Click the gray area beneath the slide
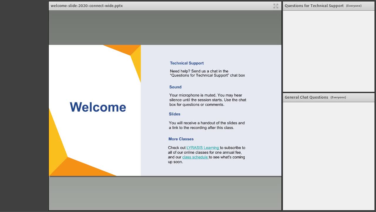Viewport: 376px width, 212px height. coord(165,193)
